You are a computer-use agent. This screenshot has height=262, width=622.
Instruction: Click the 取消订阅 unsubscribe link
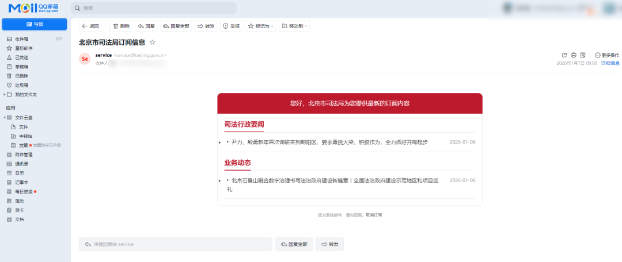tap(375, 215)
